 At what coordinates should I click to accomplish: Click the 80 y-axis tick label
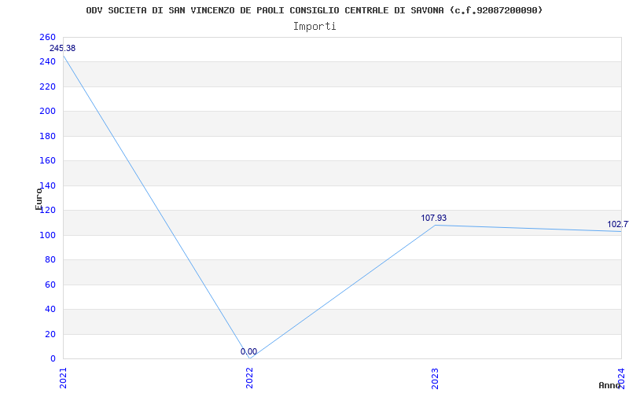[x=50, y=260]
